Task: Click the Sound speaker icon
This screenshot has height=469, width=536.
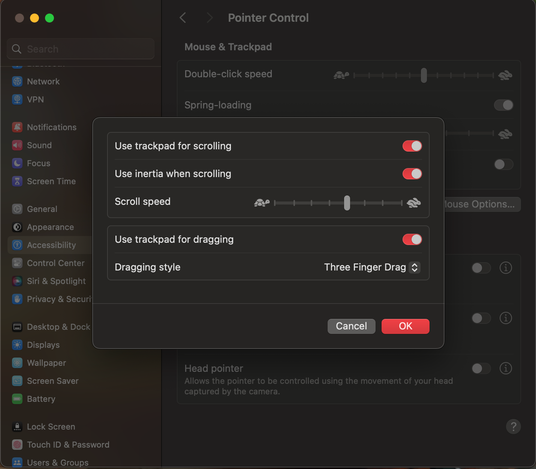Action: pos(17,145)
